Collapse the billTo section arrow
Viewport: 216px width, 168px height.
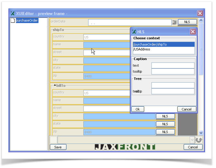click(x=55, y=85)
